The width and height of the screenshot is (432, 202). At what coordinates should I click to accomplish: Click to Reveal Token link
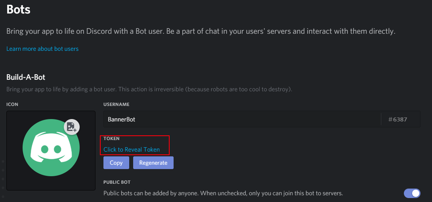132,150
